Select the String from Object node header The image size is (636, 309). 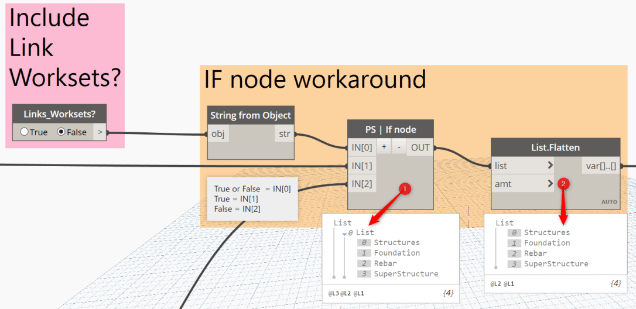tap(251, 115)
